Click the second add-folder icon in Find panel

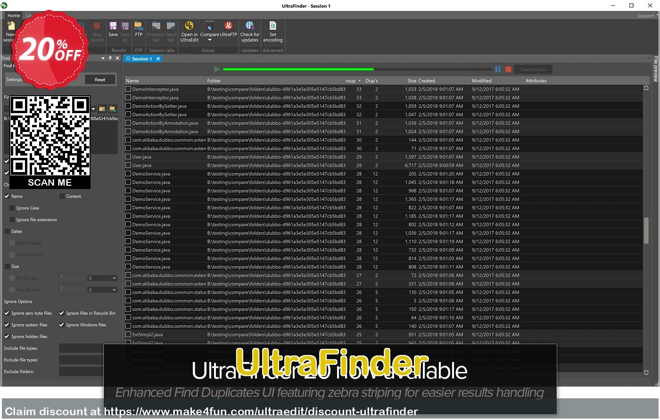(113, 109)
